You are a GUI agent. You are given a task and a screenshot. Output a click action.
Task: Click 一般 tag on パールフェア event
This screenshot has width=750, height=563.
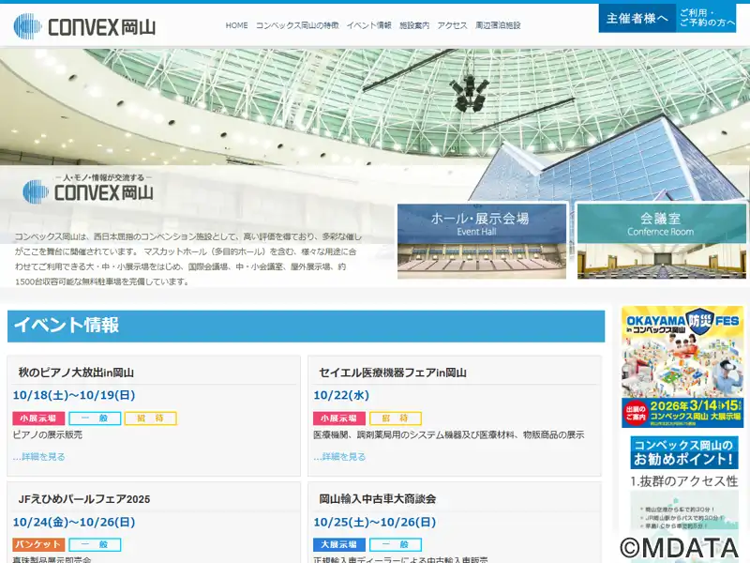(x=95, y=545)
